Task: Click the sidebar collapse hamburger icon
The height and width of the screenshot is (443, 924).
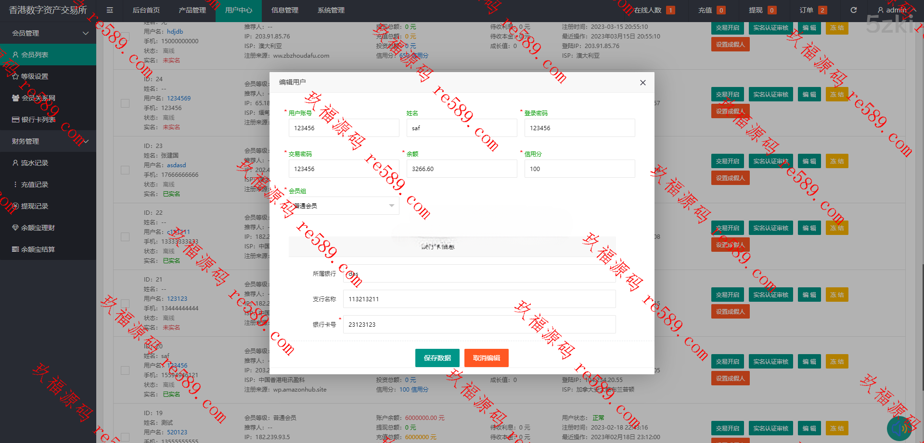Action: point(110,10)
